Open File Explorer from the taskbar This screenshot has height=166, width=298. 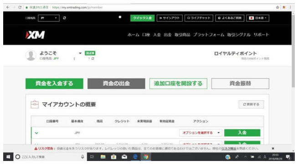click(x=103, y=157)
